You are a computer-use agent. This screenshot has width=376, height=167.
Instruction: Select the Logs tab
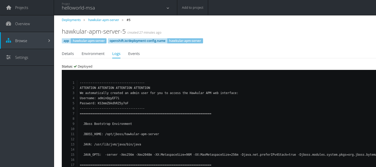(x=116, y=54)
